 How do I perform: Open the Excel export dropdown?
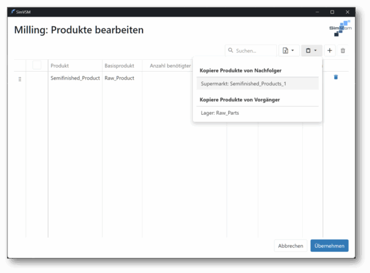point(292,50)
